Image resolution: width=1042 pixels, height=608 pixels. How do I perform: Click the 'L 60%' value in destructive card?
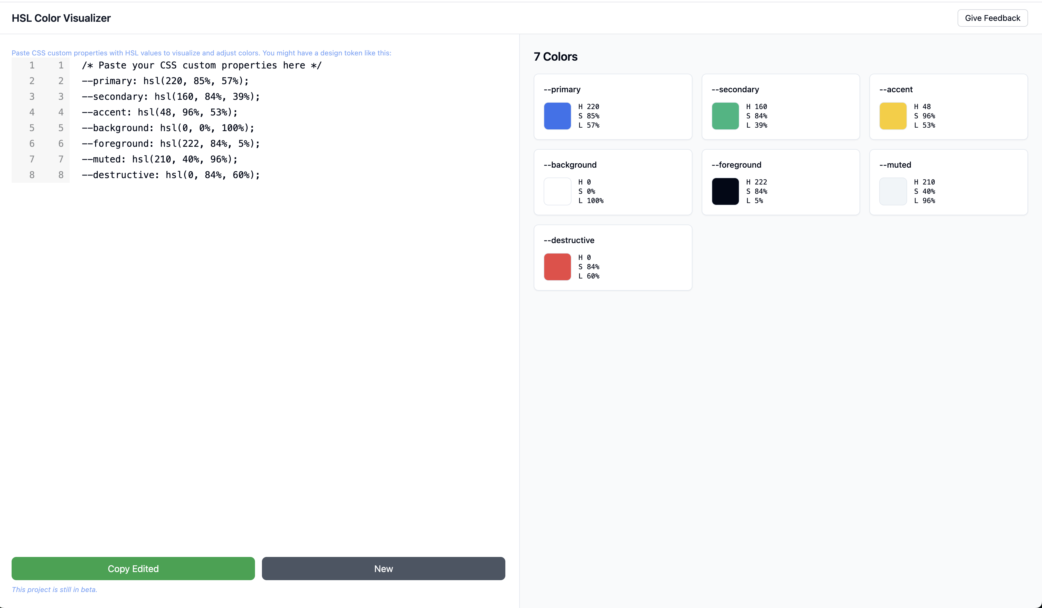[x=589, y=276]
